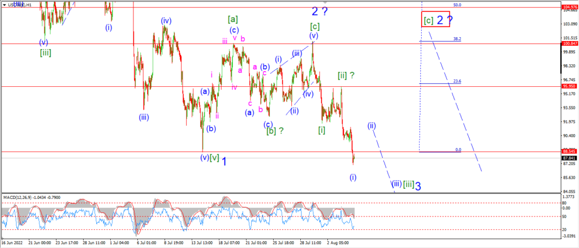Click the 13 Jul 13:00 date label
This screenshot has width=579, height=248.
[x=201, y=243]
